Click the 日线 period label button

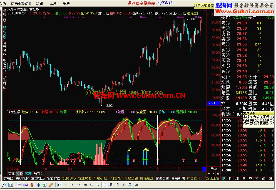(213, 169)
